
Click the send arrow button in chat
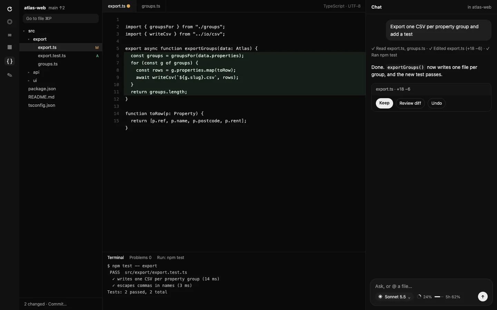tap(483, 297)
